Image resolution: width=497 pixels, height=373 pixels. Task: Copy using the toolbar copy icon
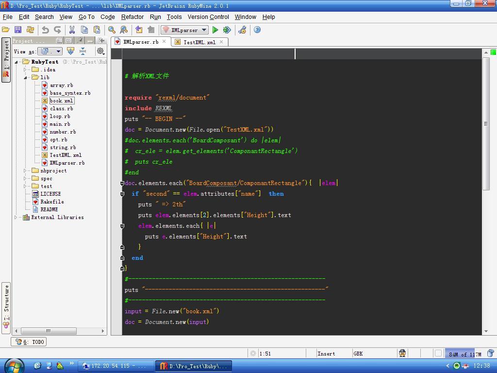[84, 30]
